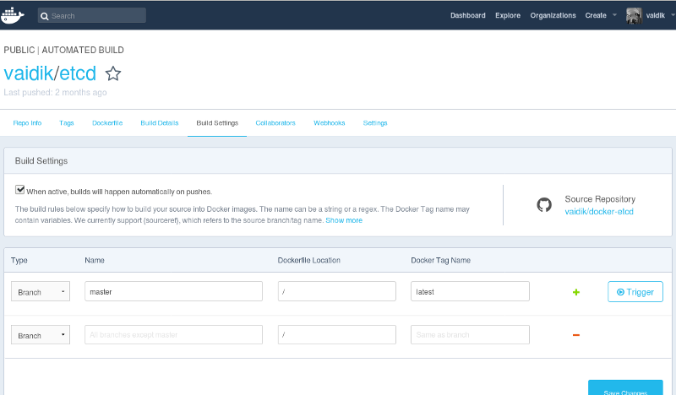Image resolution: width=676 pixels, height=395 pixels.
Task: Click the Save Changes button
Action: point(625,387)
